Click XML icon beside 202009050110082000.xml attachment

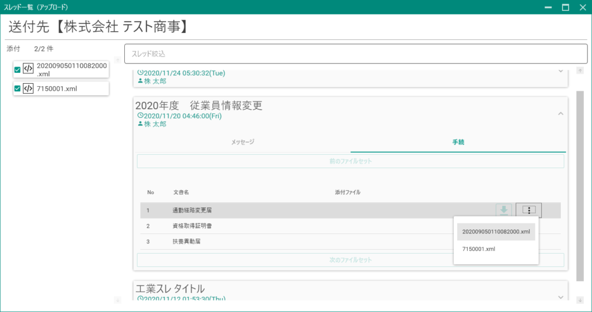pyautogui.click(x=28, y=69)
